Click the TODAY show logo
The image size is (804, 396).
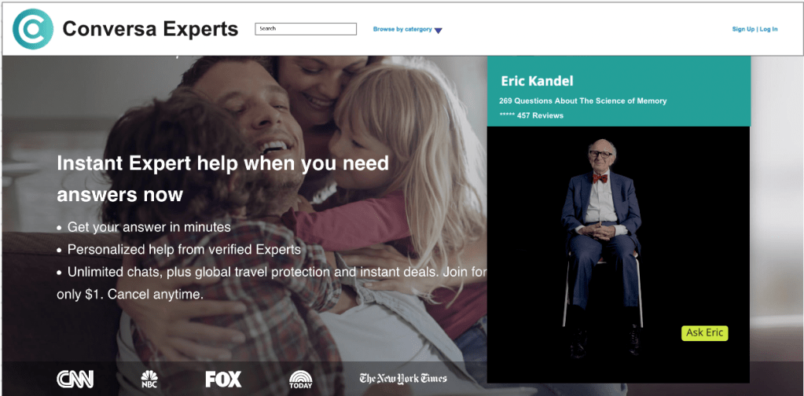300,379
